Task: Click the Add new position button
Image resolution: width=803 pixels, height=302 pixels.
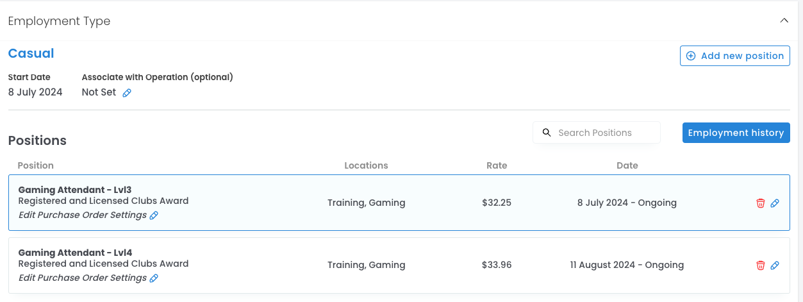Action: pyautogui.click(x=734, y=56)
